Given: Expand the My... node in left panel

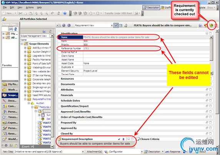Looking at the screenshot, I should pos(3,34).
